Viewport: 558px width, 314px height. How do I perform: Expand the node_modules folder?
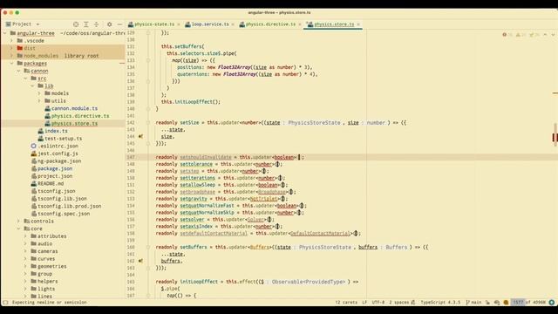[x=11, y=56]
